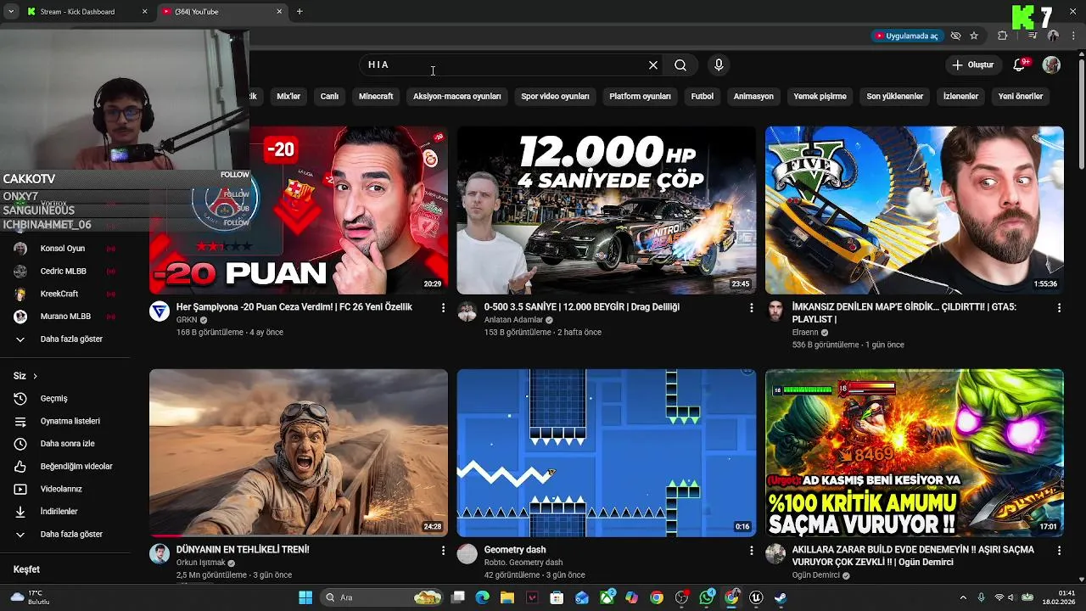Select the Mix'ler filter chip
This screenshot has height=611, width=1086.
coord(288,97)
